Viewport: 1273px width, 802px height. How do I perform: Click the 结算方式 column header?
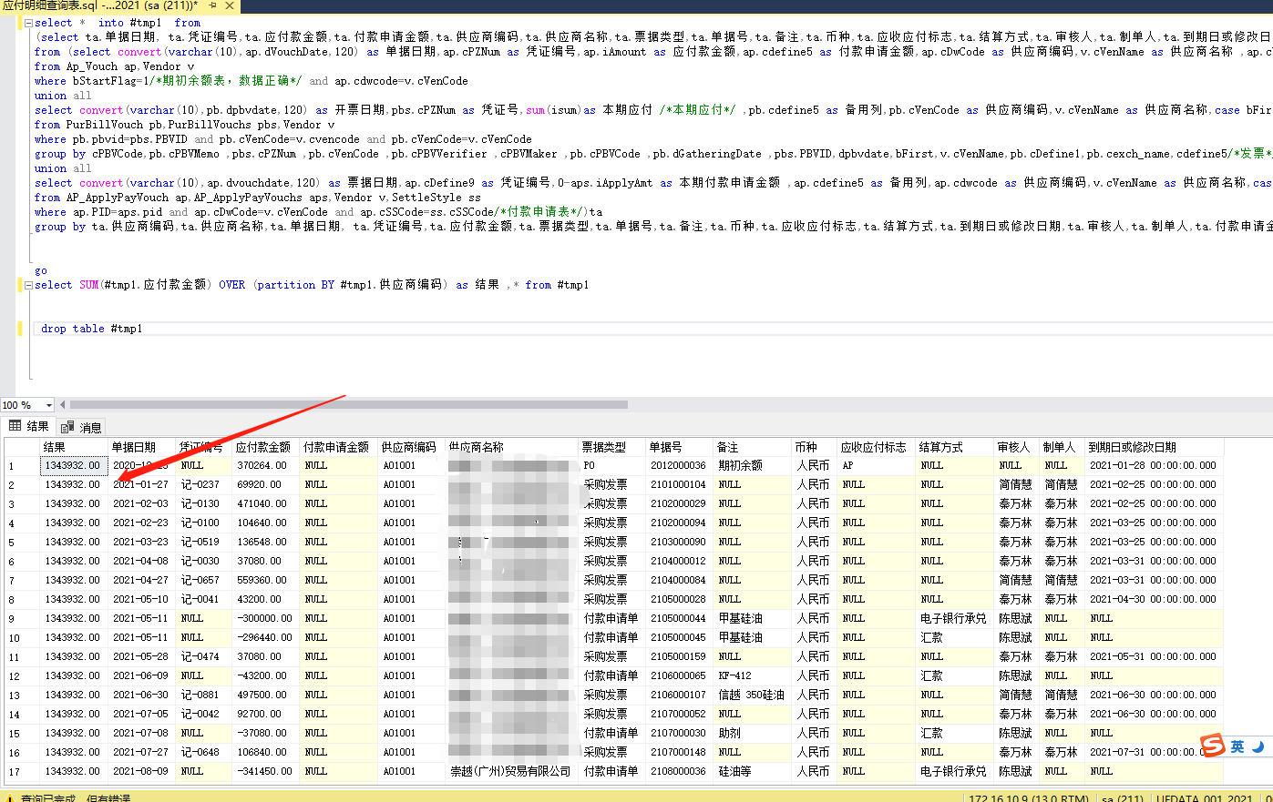(955, 447)
